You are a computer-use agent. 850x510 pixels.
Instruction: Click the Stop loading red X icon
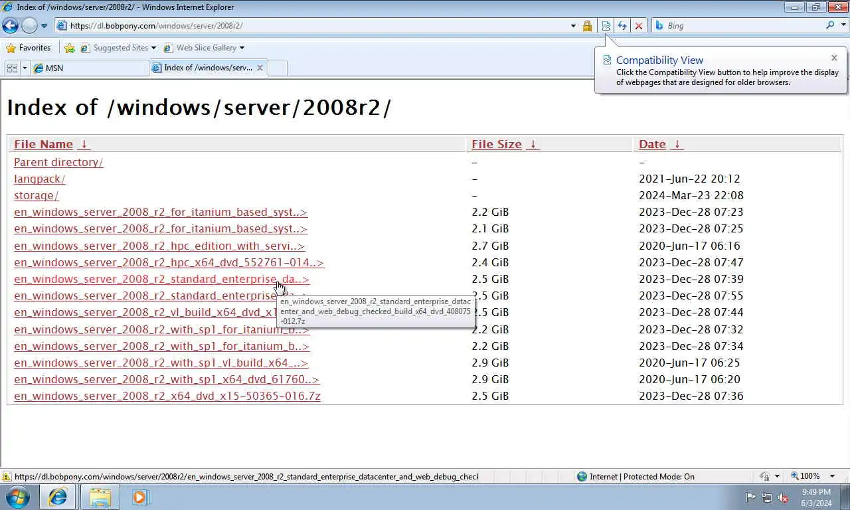coord(639,26)
